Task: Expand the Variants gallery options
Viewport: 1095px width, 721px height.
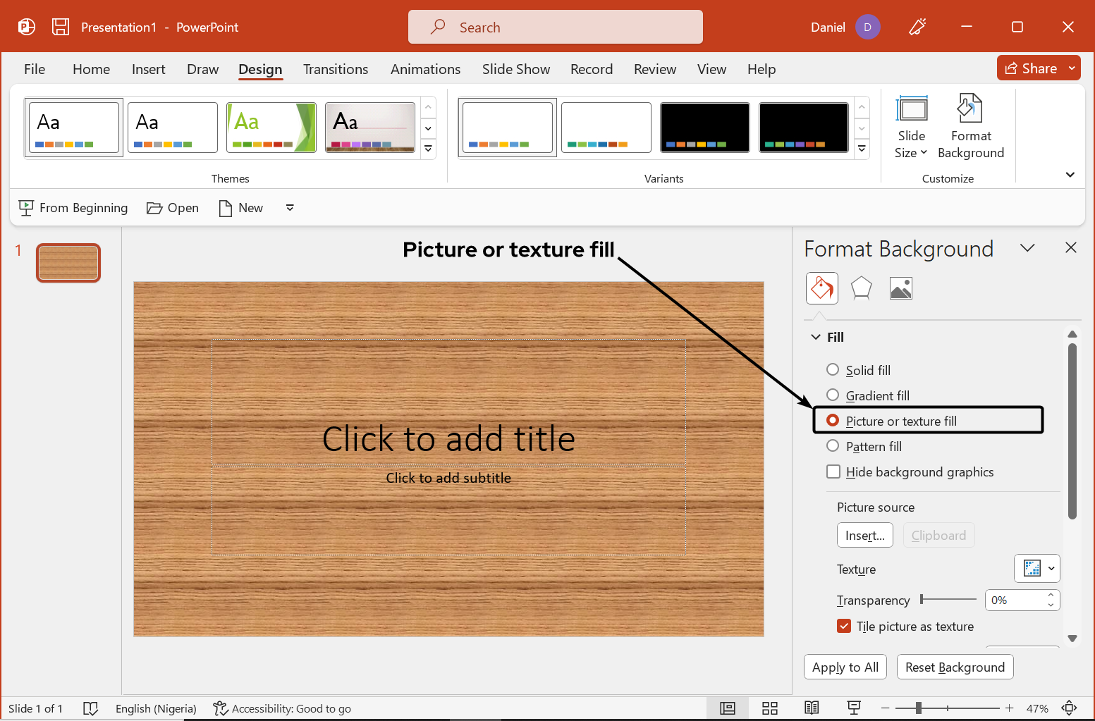Action: click(862, 149)
